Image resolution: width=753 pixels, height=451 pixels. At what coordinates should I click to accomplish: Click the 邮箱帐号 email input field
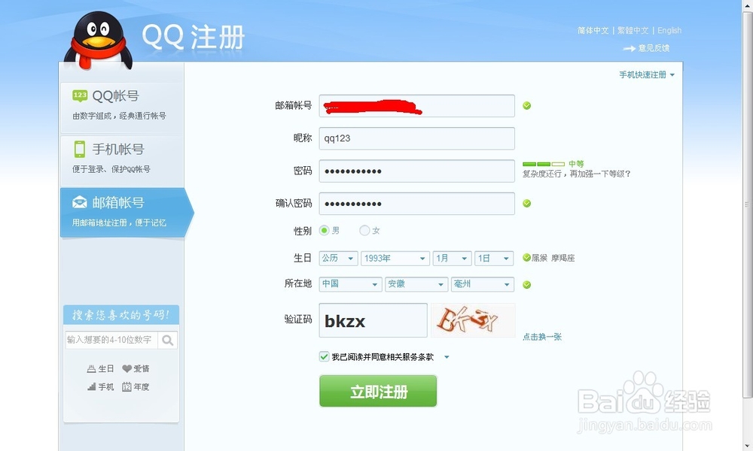[417, 106]
